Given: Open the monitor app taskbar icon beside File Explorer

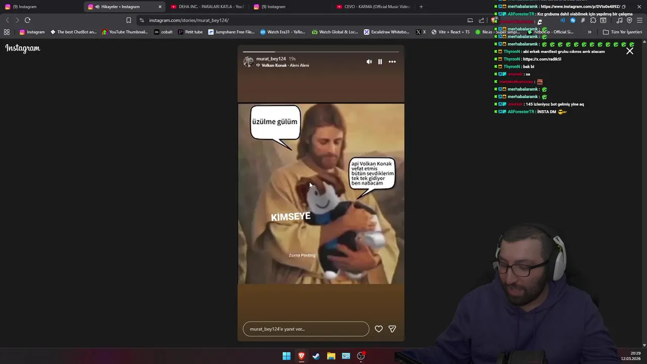Looking at the screenshot, I should [x=346, y=356].
